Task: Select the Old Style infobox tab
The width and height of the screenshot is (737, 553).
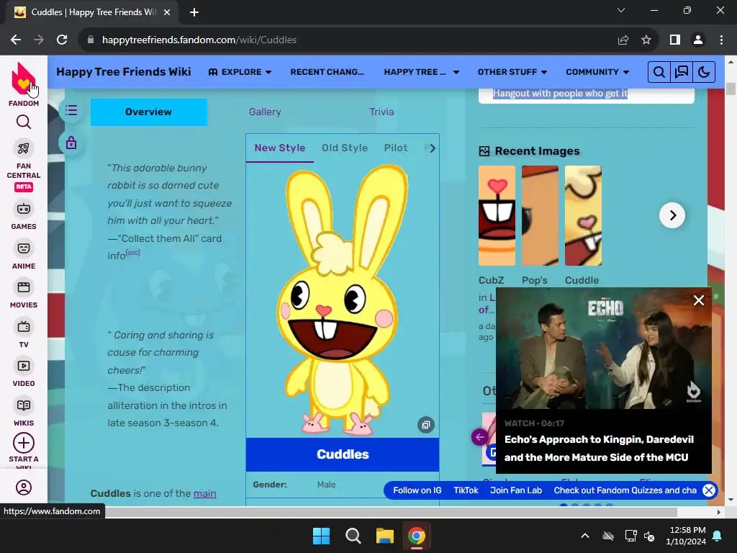Action: pyautogui.click(x=345, y=148)
